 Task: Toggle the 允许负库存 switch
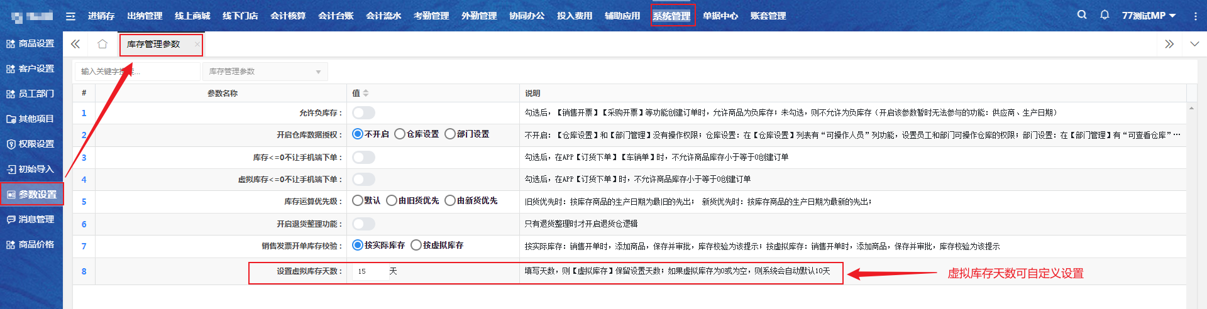pyautogui.click(x=363, y=112)
